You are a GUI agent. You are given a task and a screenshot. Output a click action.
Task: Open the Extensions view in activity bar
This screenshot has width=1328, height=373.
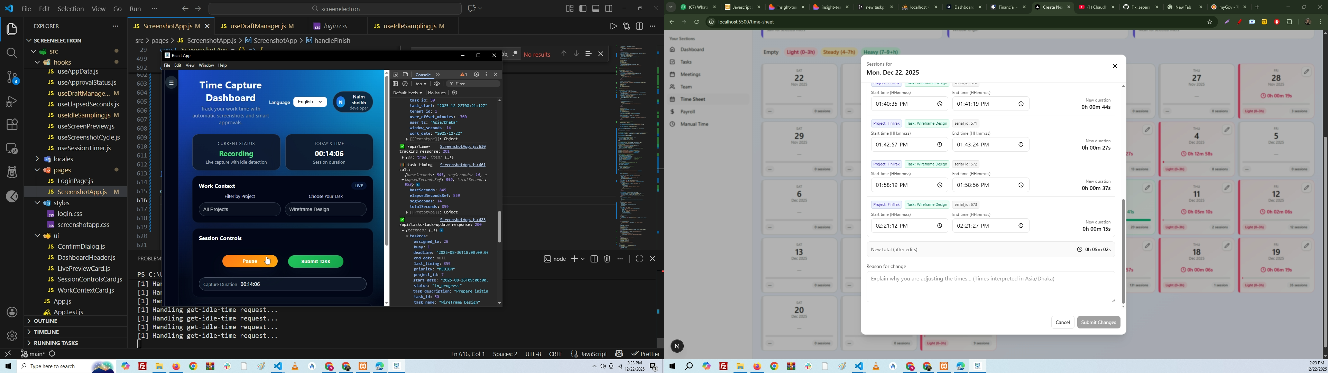[11, 125]
